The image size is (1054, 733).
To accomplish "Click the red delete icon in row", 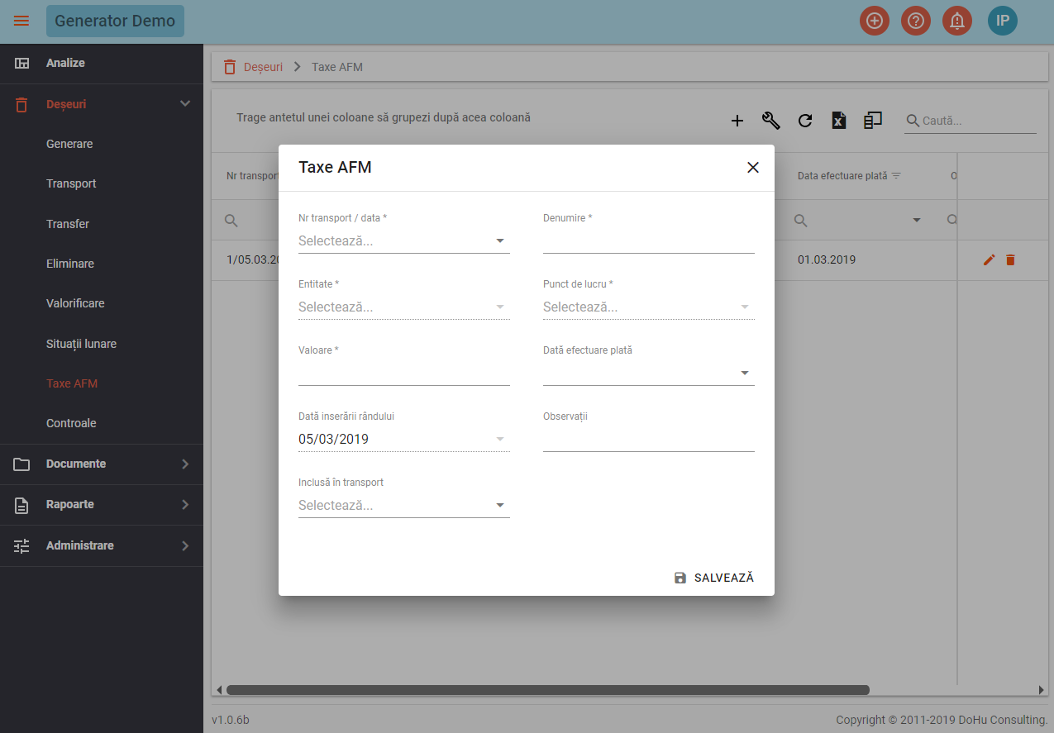I will [1010, 260].
